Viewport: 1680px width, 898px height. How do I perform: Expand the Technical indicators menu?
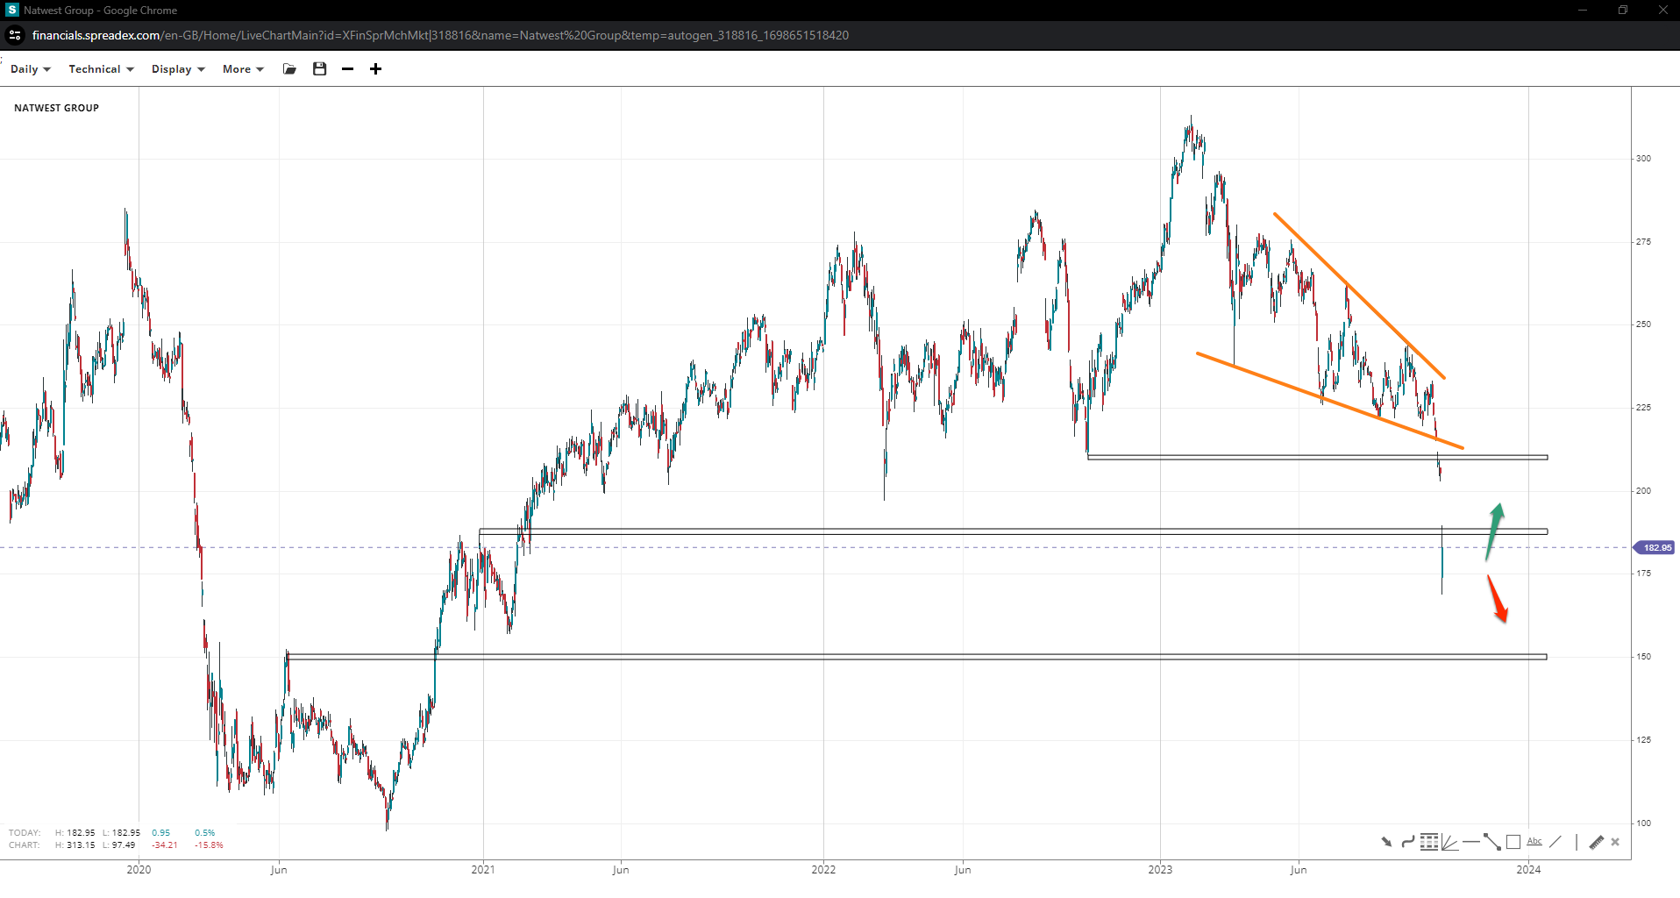coord(101,69)
